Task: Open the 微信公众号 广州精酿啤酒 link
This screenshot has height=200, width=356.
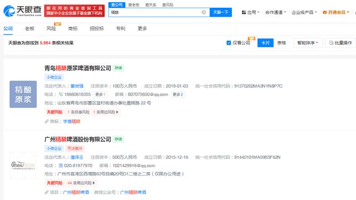Action: click(133, 192)
